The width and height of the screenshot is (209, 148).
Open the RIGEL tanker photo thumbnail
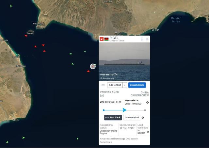click(124, 62)
